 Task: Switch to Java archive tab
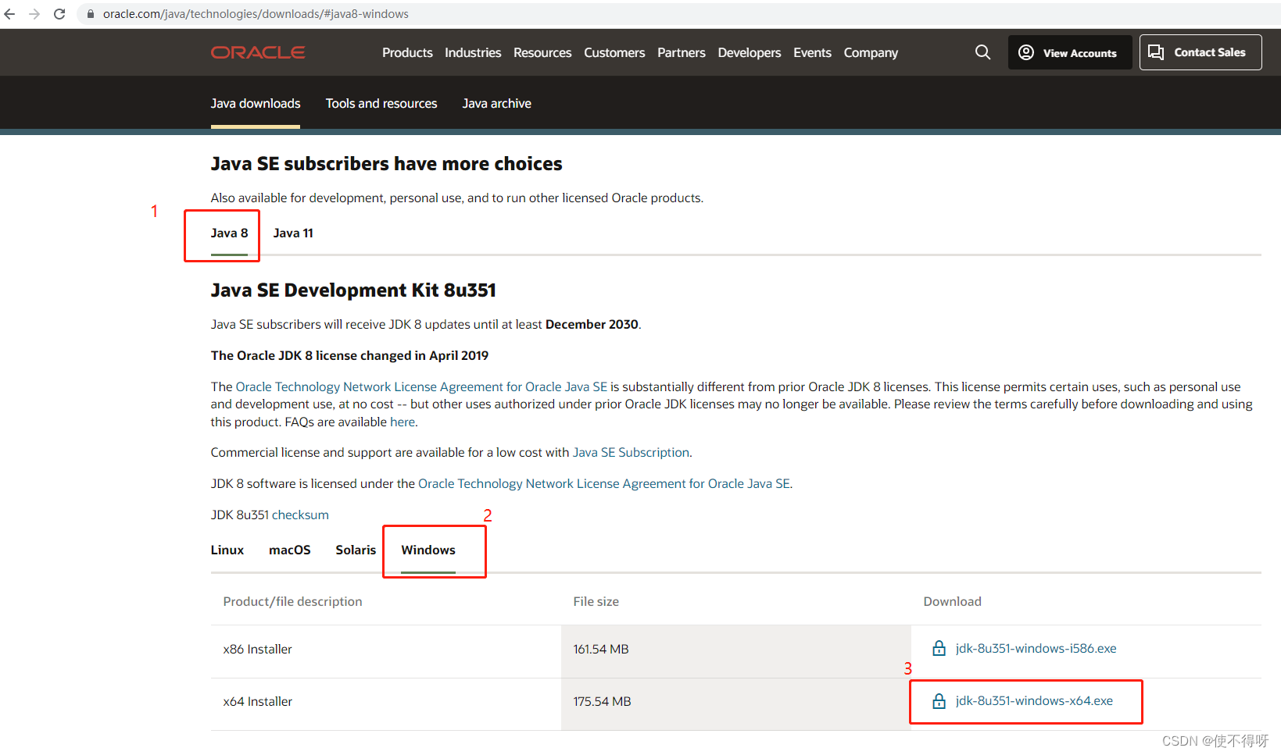point(496,103)
